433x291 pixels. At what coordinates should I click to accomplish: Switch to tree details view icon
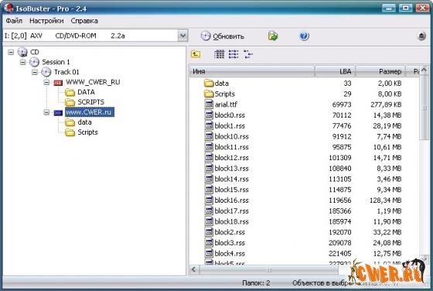point(248,54)
